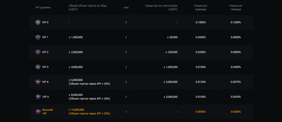Click the VIP 5 badge icon
The width and height of the screenshot is (282, 122).
(38, 97)
